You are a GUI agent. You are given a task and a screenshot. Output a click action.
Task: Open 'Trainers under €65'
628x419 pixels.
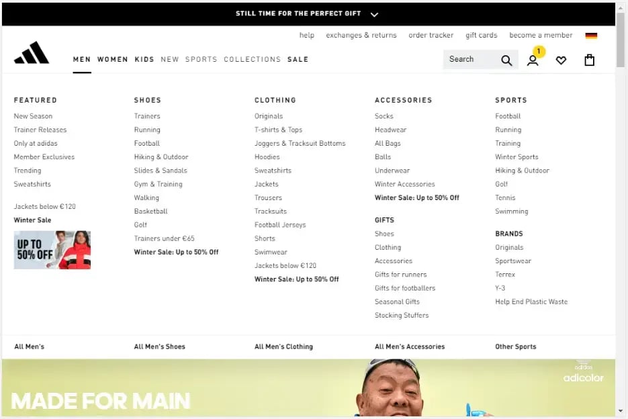point(164,238)
